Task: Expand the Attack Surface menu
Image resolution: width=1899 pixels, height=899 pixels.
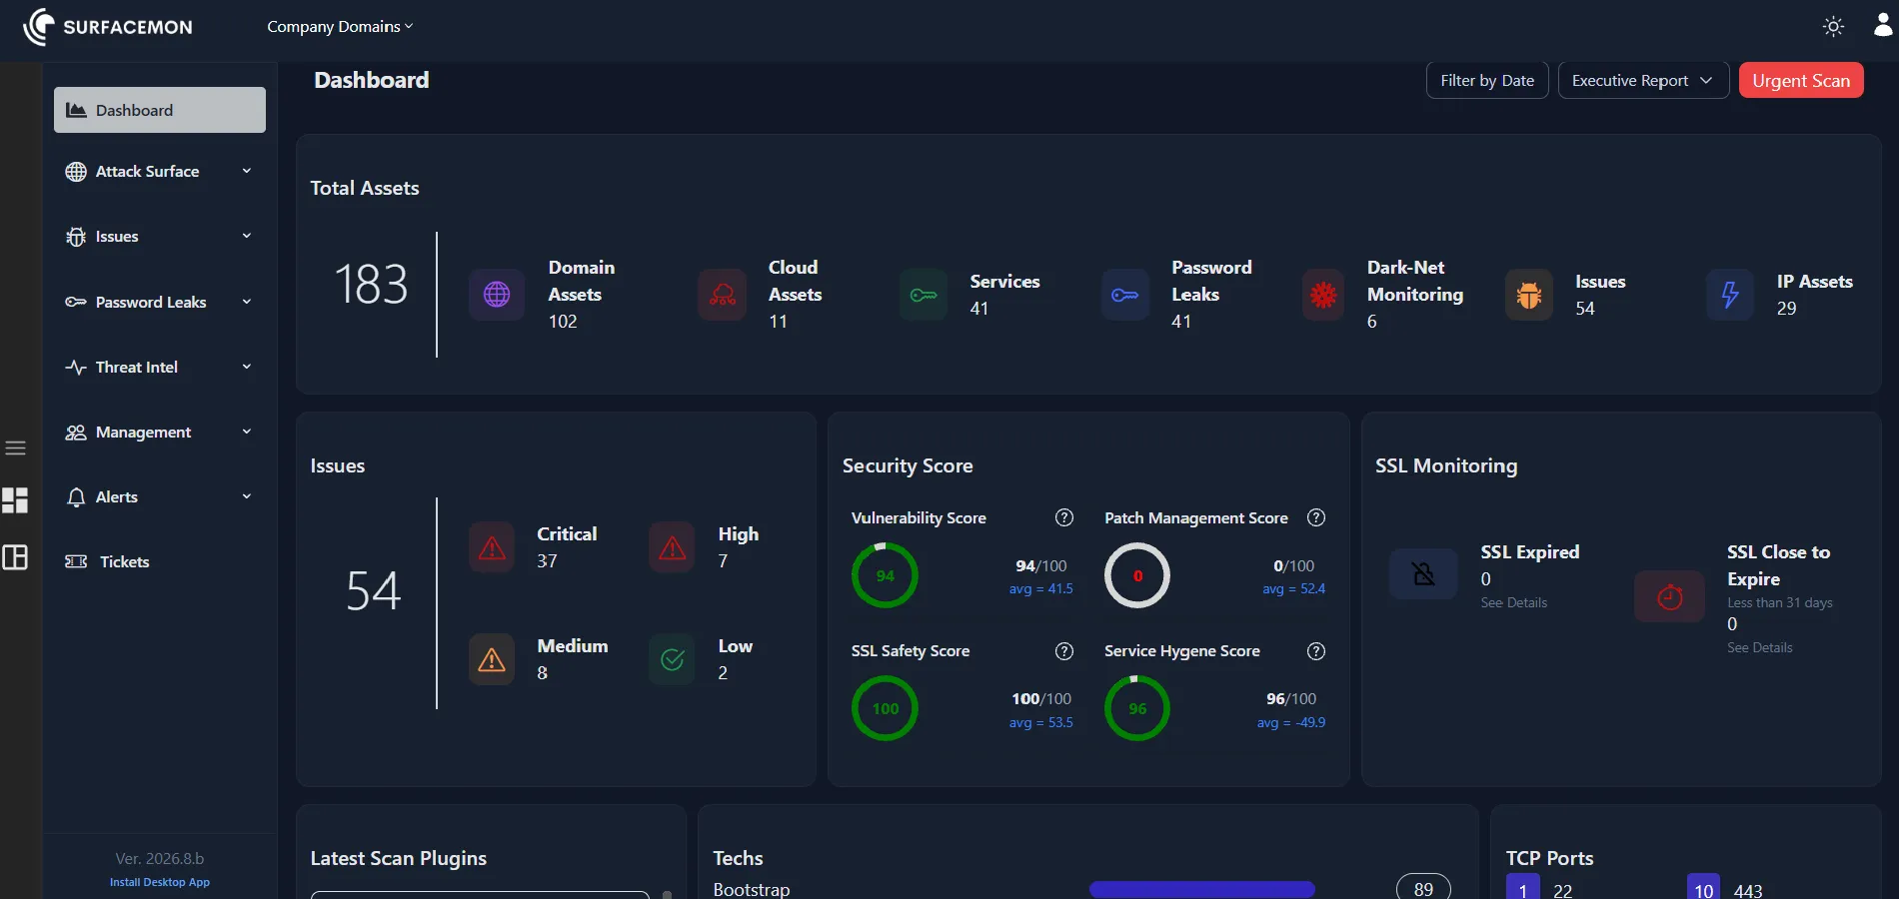Action: [160, 172]
